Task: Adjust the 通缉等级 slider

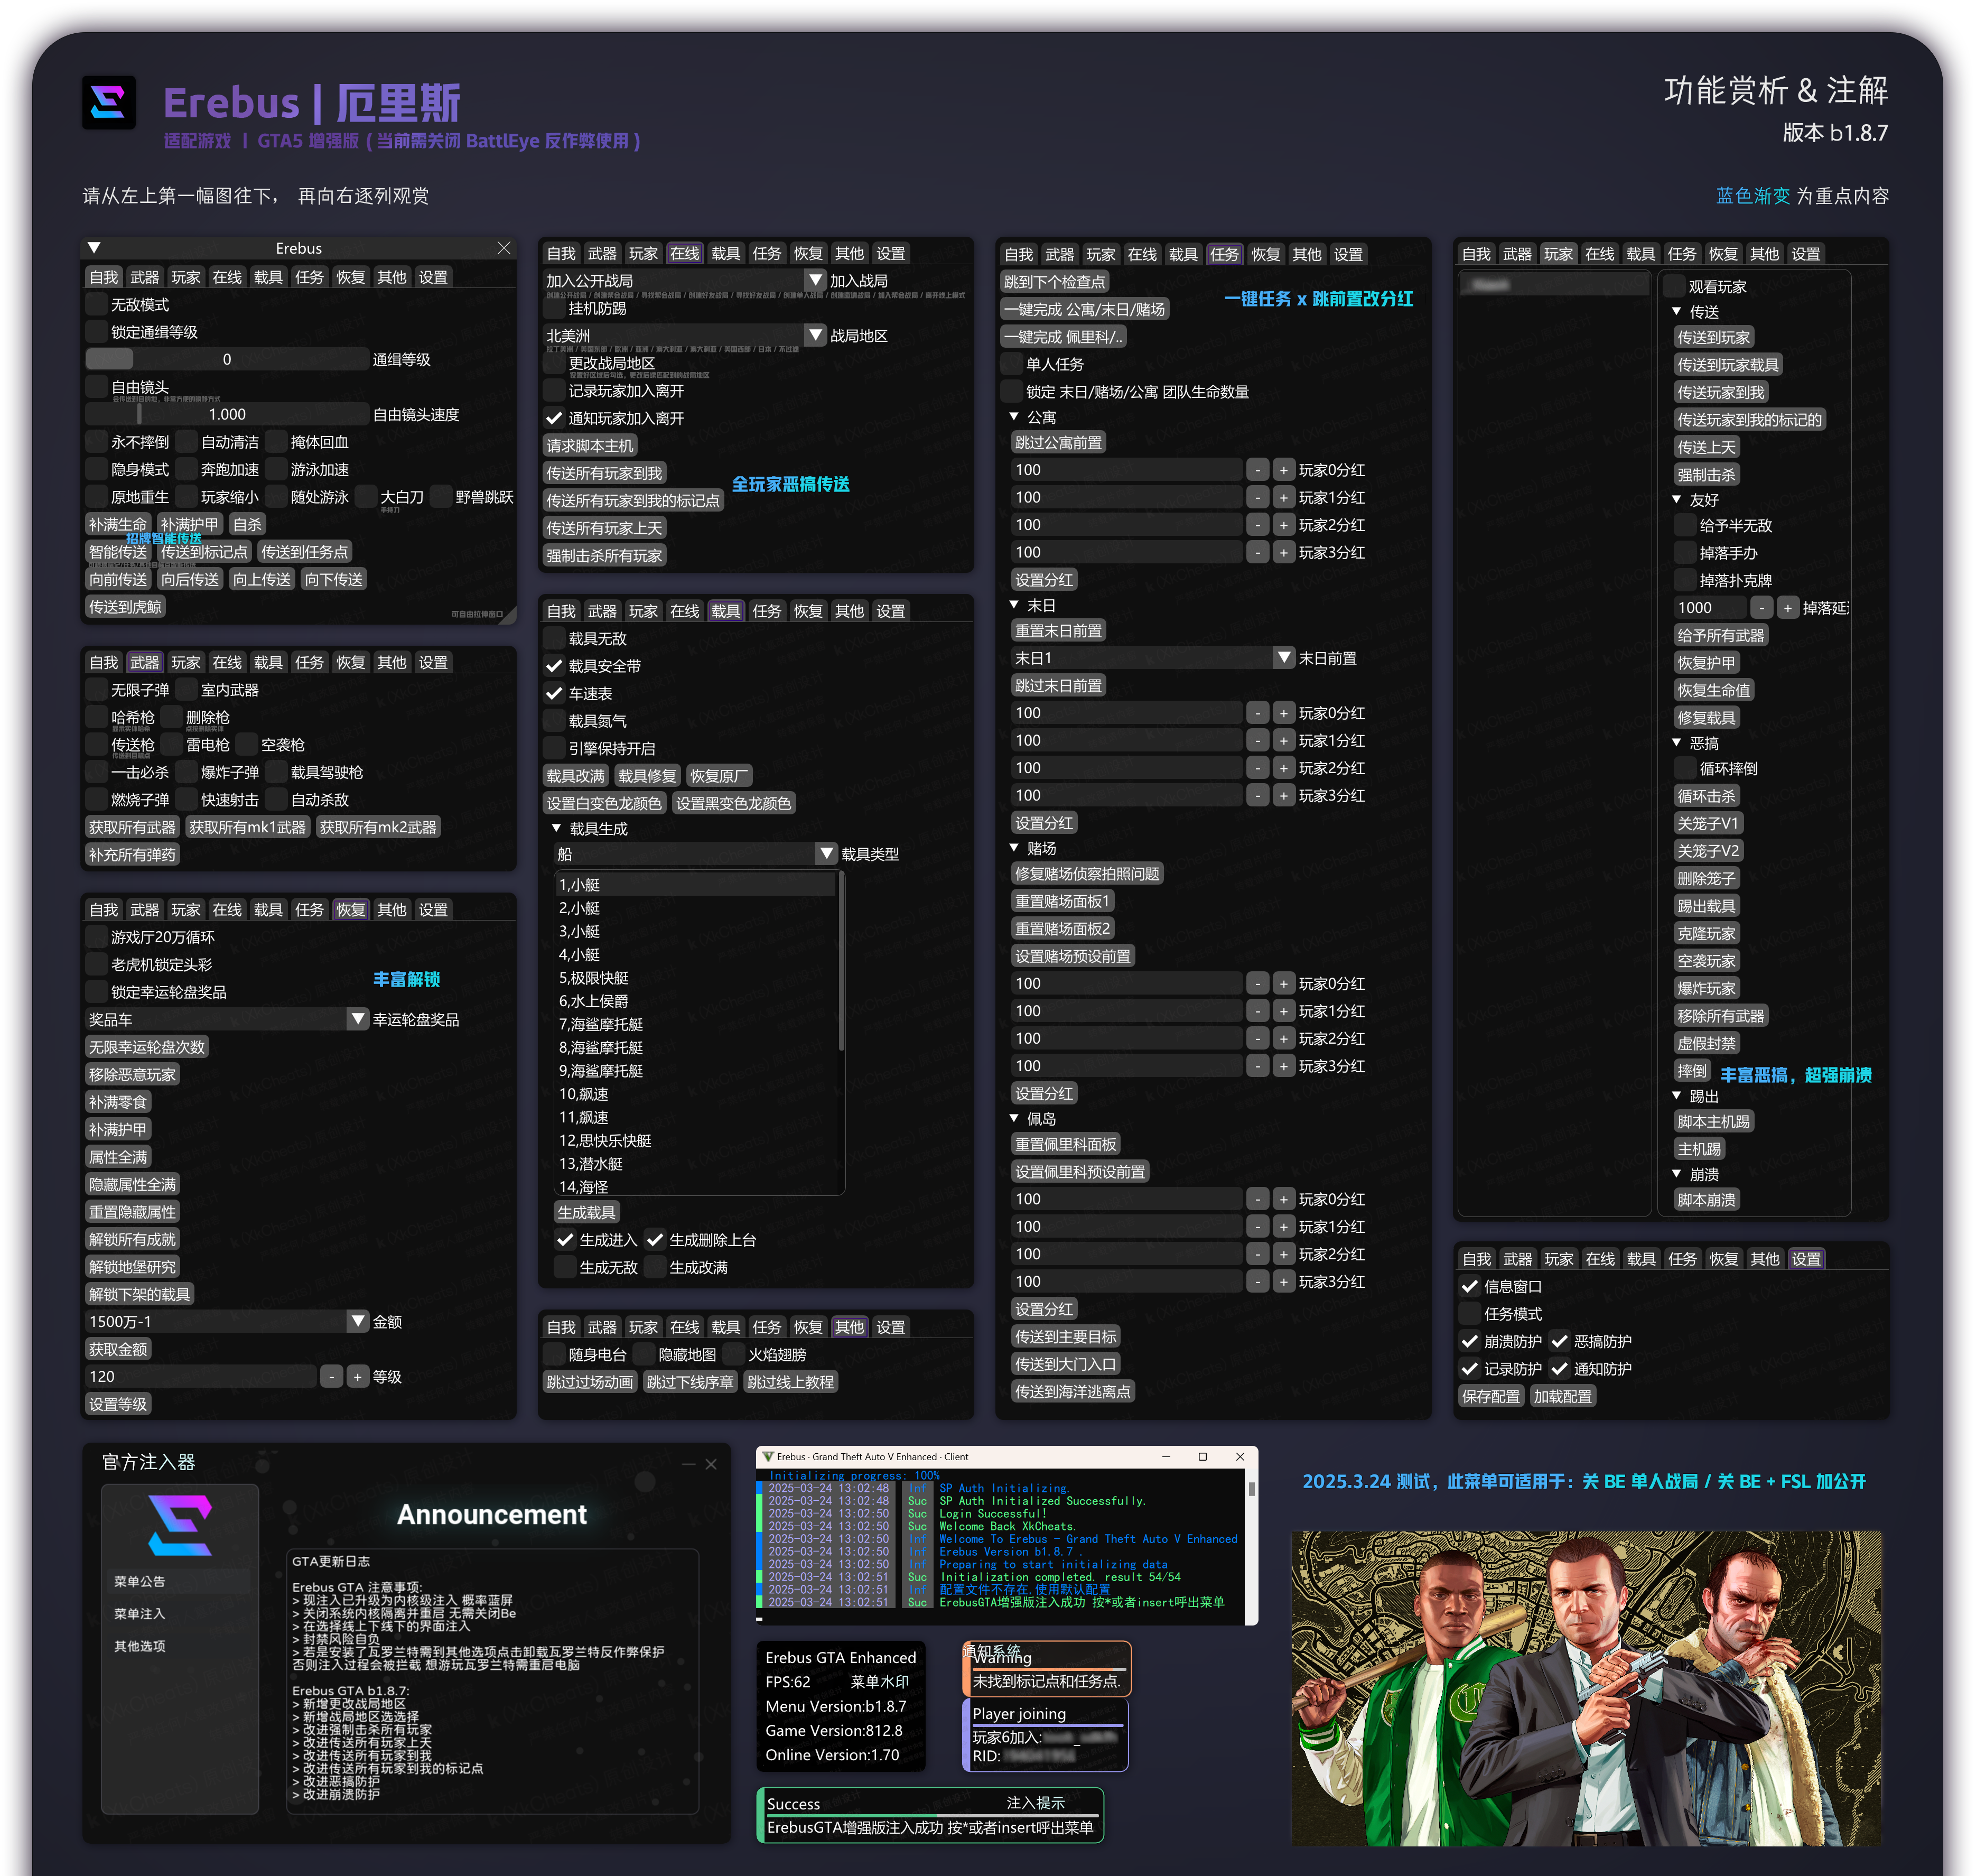Action: 227,360
